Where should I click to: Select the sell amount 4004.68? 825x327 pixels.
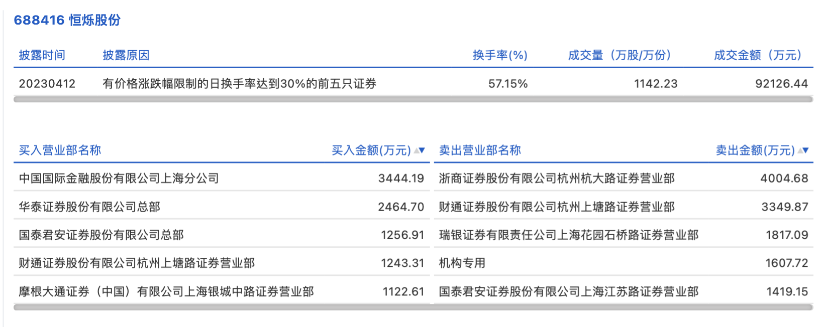(x=784, y=178)
